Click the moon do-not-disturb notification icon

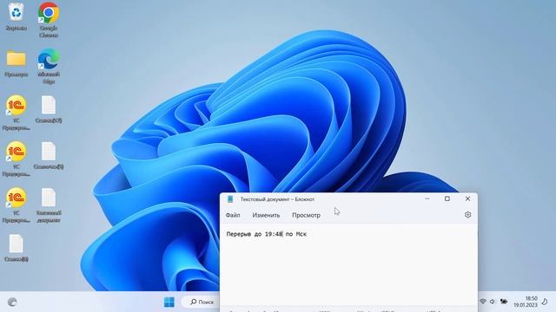click(x=545, y=302)
